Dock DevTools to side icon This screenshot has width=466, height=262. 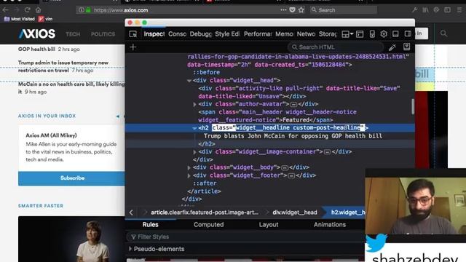[408, 34]
